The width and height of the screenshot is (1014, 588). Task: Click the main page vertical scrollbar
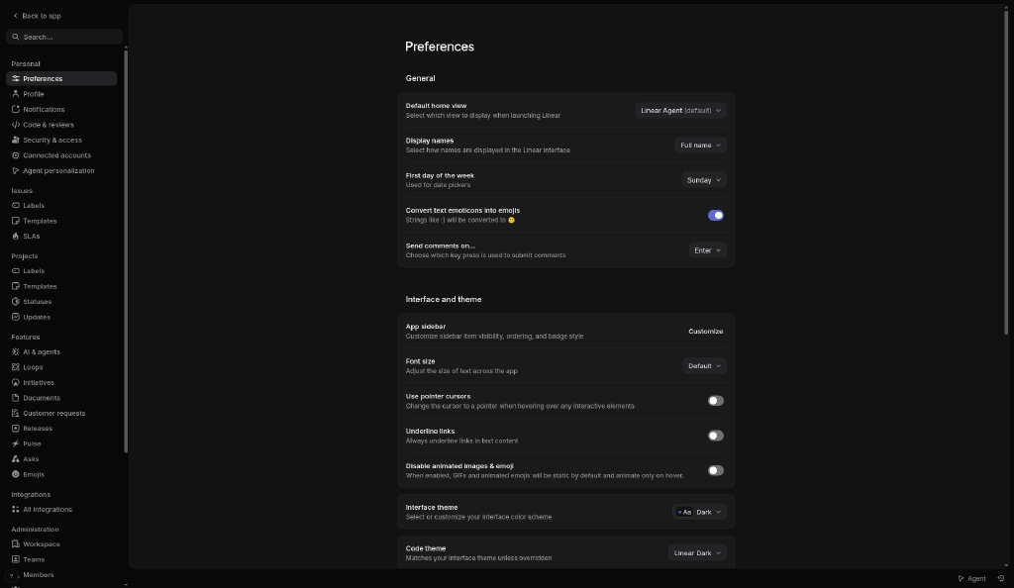(x=1006, y=172)
